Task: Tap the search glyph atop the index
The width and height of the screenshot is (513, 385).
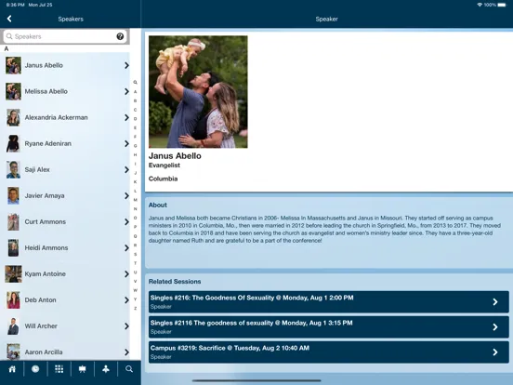Action: click(x=135, y=83)
